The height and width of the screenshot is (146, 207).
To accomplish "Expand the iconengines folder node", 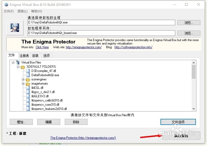I will click(x=23, y=79).
